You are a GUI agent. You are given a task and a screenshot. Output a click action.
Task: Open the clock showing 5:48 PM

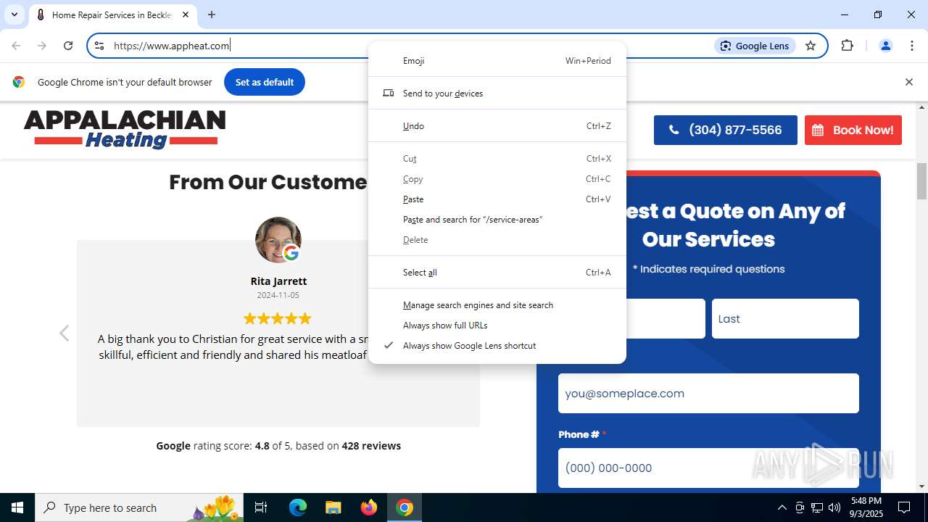pyautogui.click(x=866, y=507)
